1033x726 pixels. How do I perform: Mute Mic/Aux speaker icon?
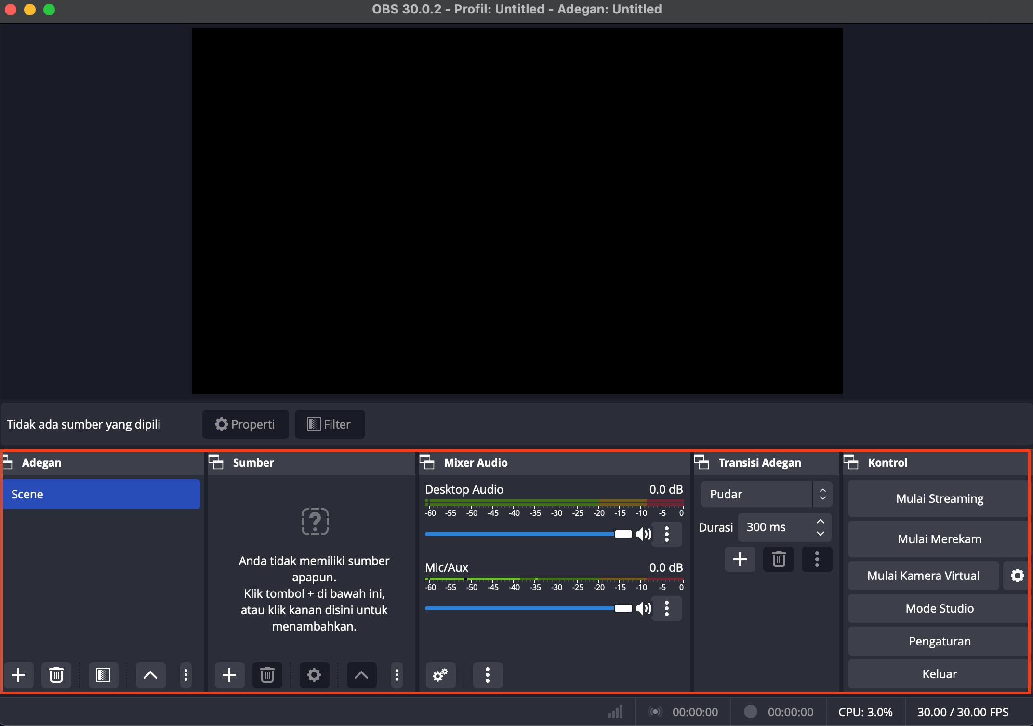point(644,608)
